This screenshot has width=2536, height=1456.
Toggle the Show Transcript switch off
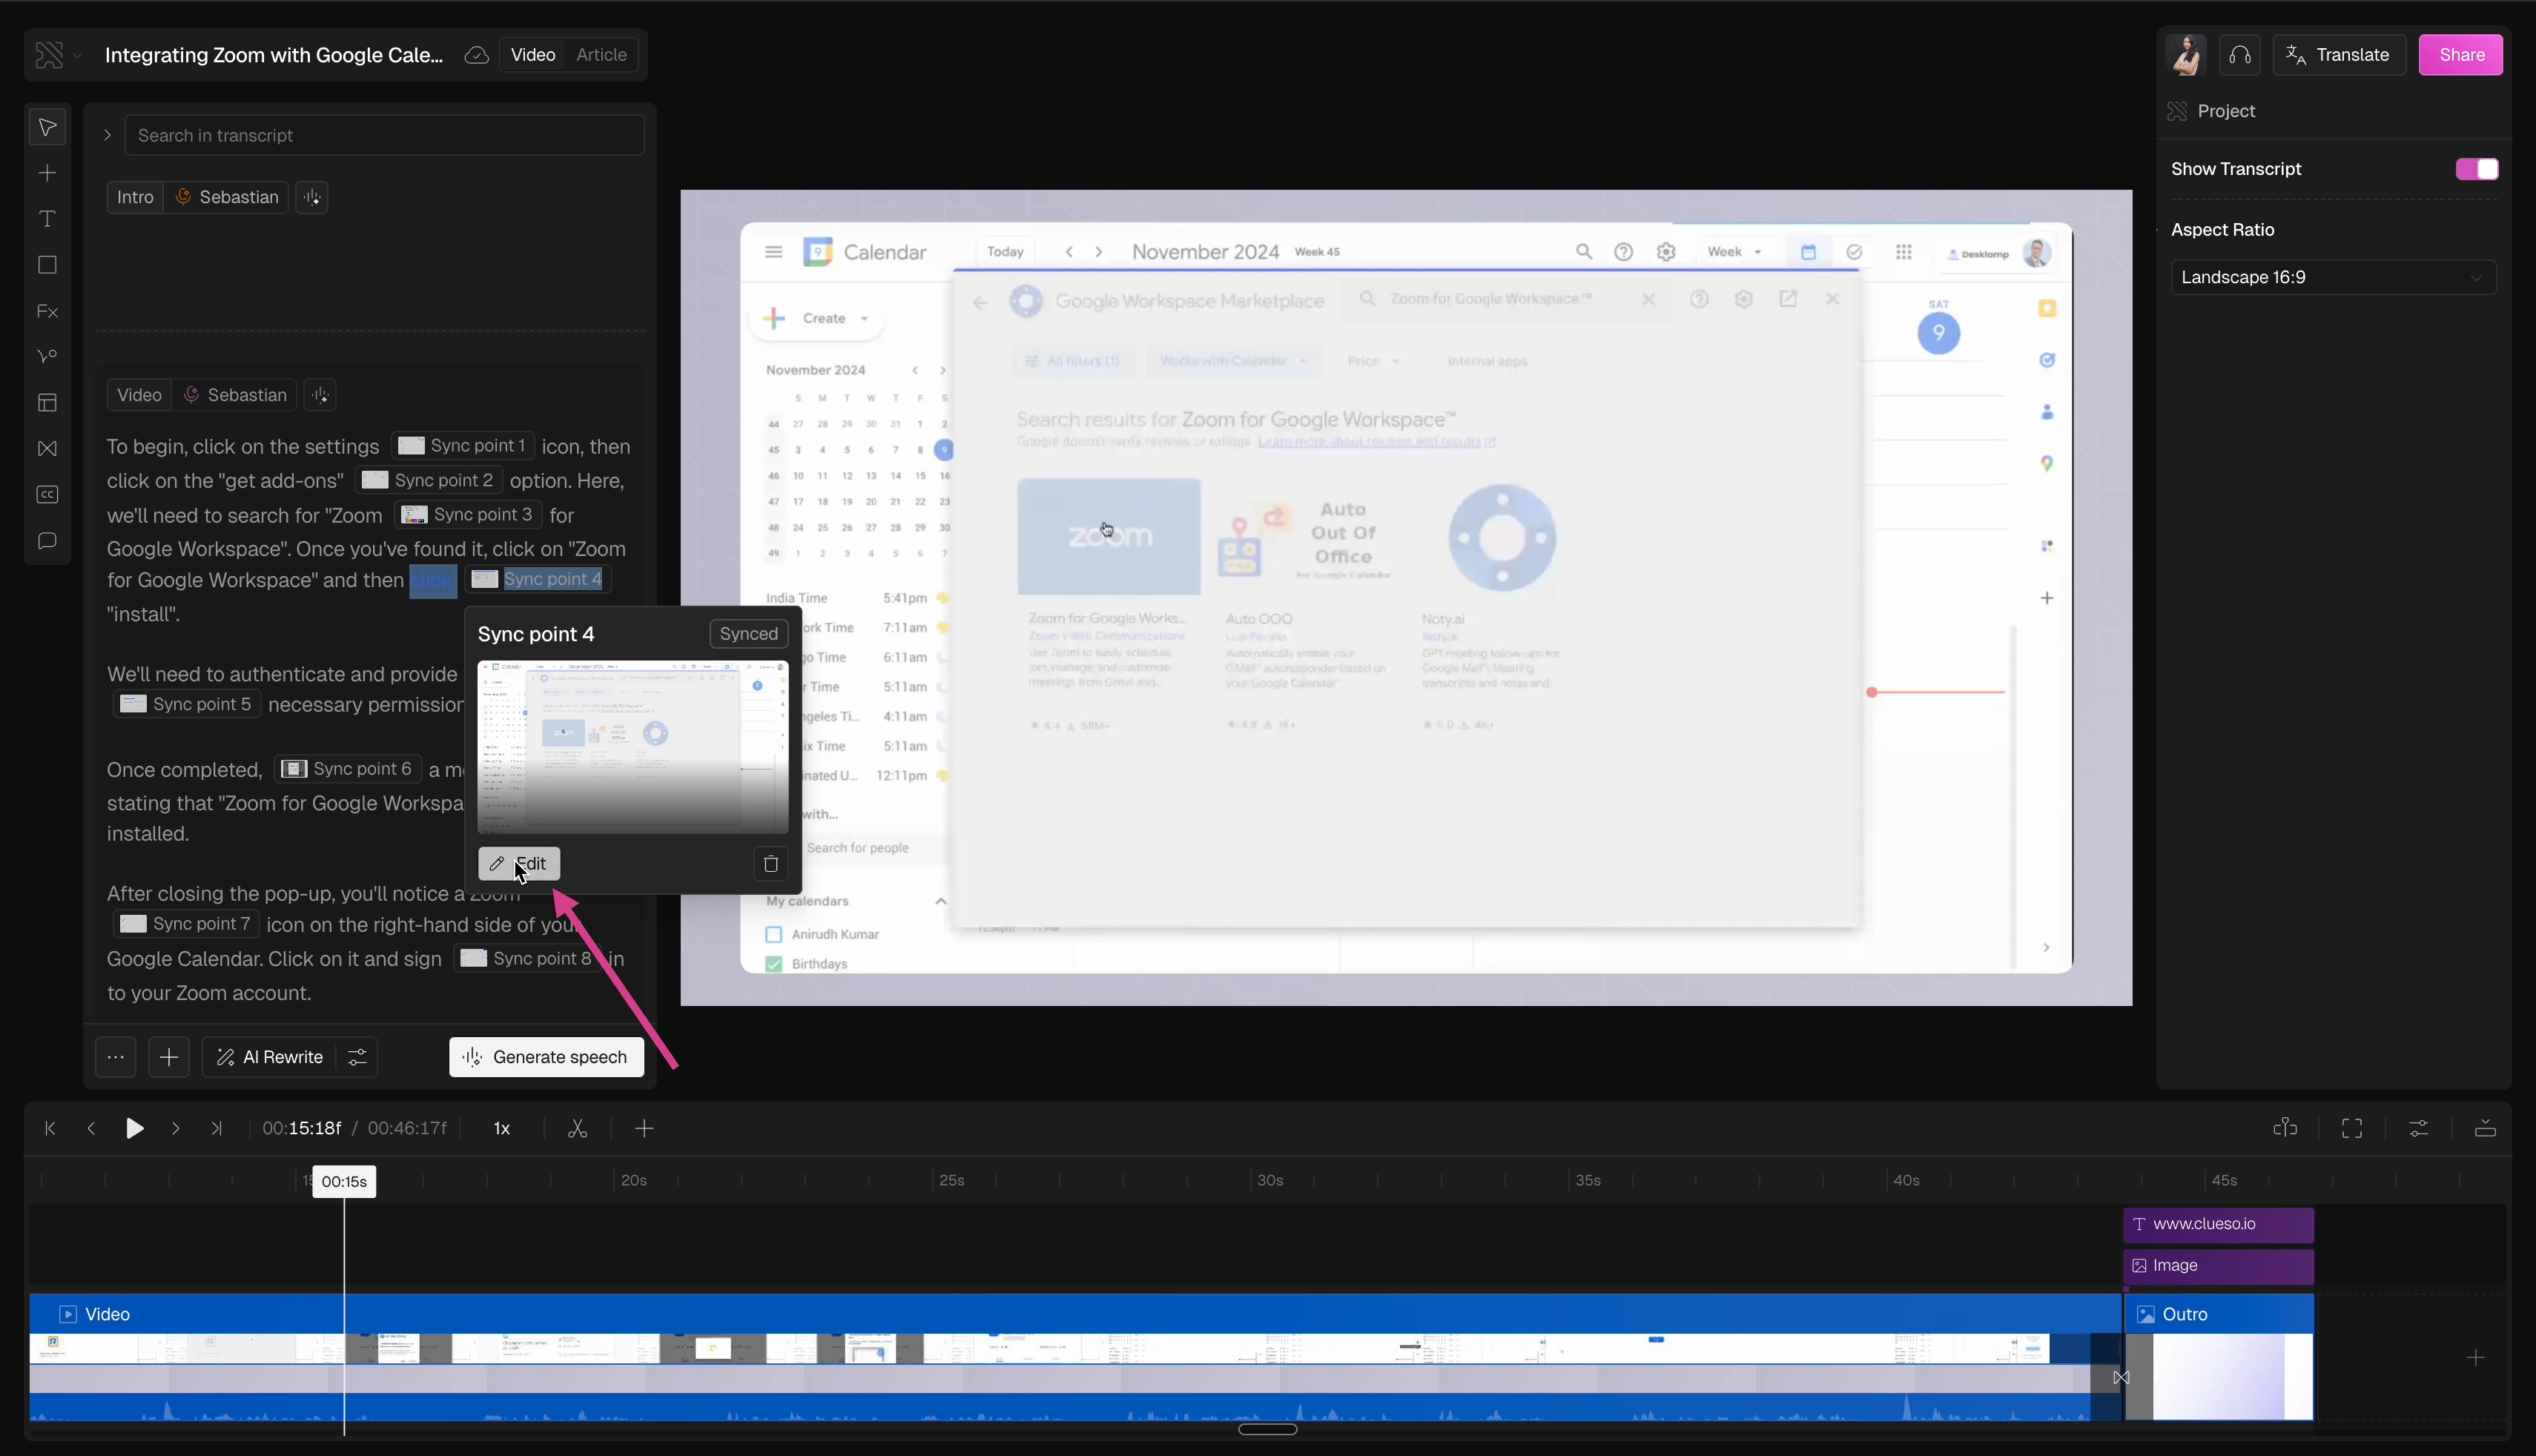tap(2476, 169)
